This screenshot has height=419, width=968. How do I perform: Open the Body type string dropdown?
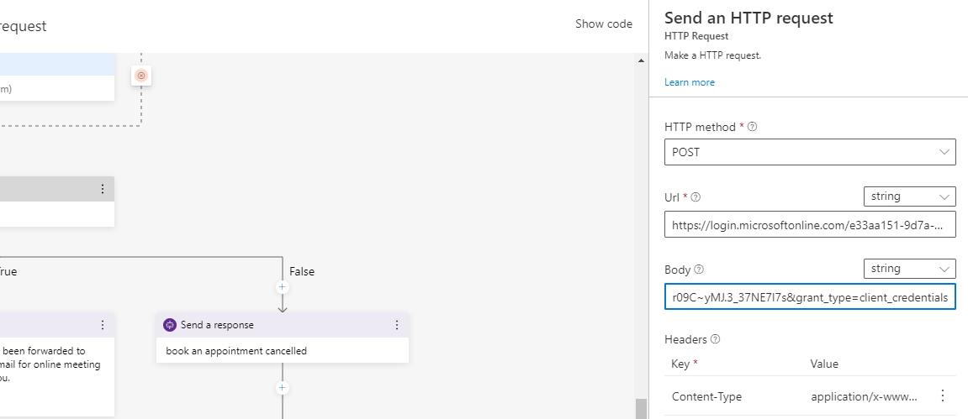click(x=909, y=269)
